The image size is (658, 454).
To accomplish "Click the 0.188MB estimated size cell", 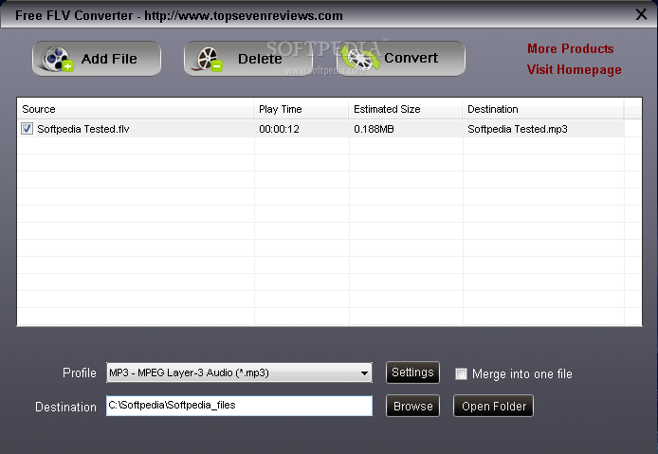I will point(374,129).
